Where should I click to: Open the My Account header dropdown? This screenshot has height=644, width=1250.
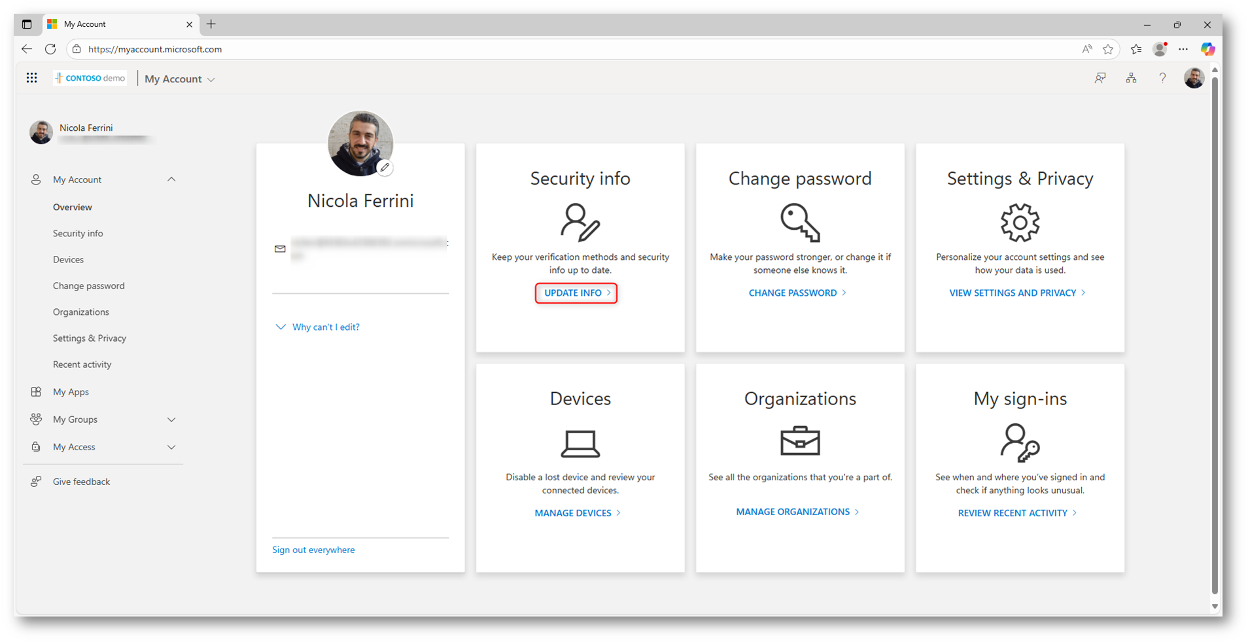point(179,79)
